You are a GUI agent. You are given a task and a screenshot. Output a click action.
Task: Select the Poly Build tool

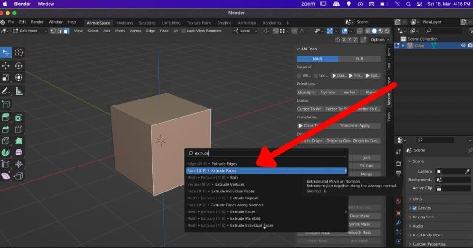coord(18,141)
